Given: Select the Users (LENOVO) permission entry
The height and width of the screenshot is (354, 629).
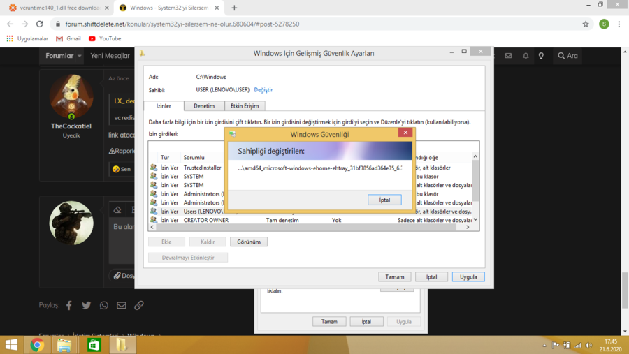Looking at the screenshot, I should [187, 212].
